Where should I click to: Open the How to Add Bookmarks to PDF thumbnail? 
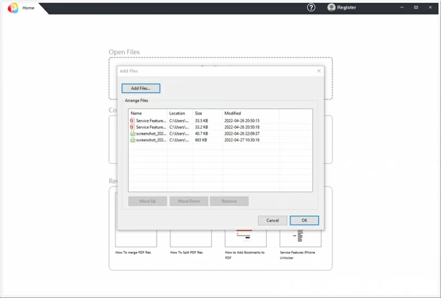246,238
